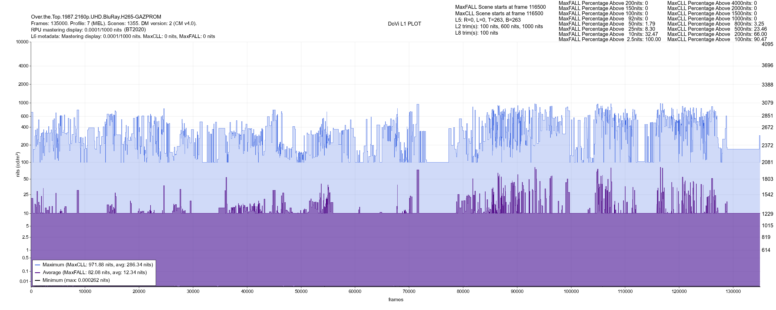776x310 pixels.
Task: Click the purple Average legend line swatch
Action: tap(38, 273)
